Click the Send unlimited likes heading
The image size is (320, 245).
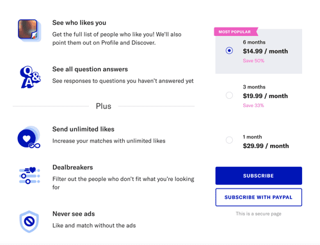(x=83, y=129)
